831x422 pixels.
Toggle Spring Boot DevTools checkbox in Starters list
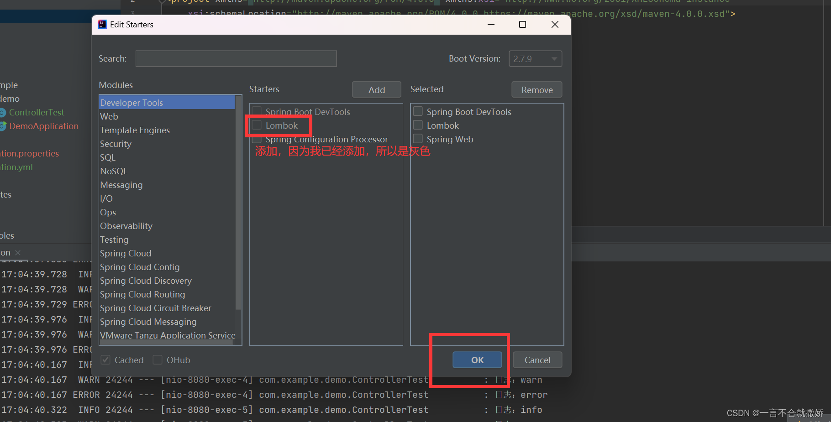(257, 111)
